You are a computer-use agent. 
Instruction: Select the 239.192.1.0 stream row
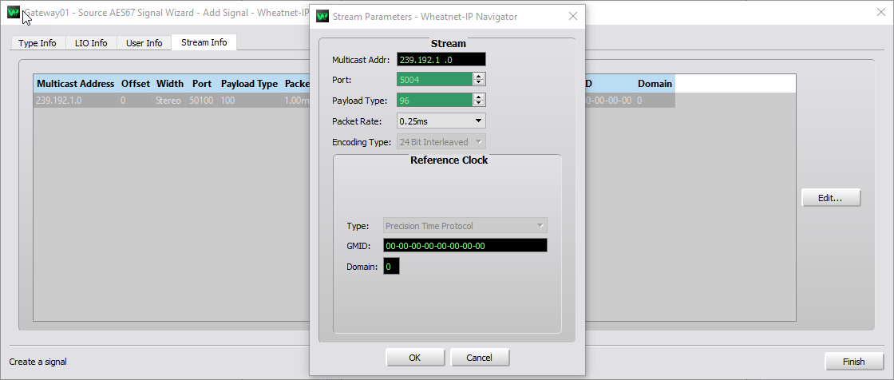click(x=160, y=101)
